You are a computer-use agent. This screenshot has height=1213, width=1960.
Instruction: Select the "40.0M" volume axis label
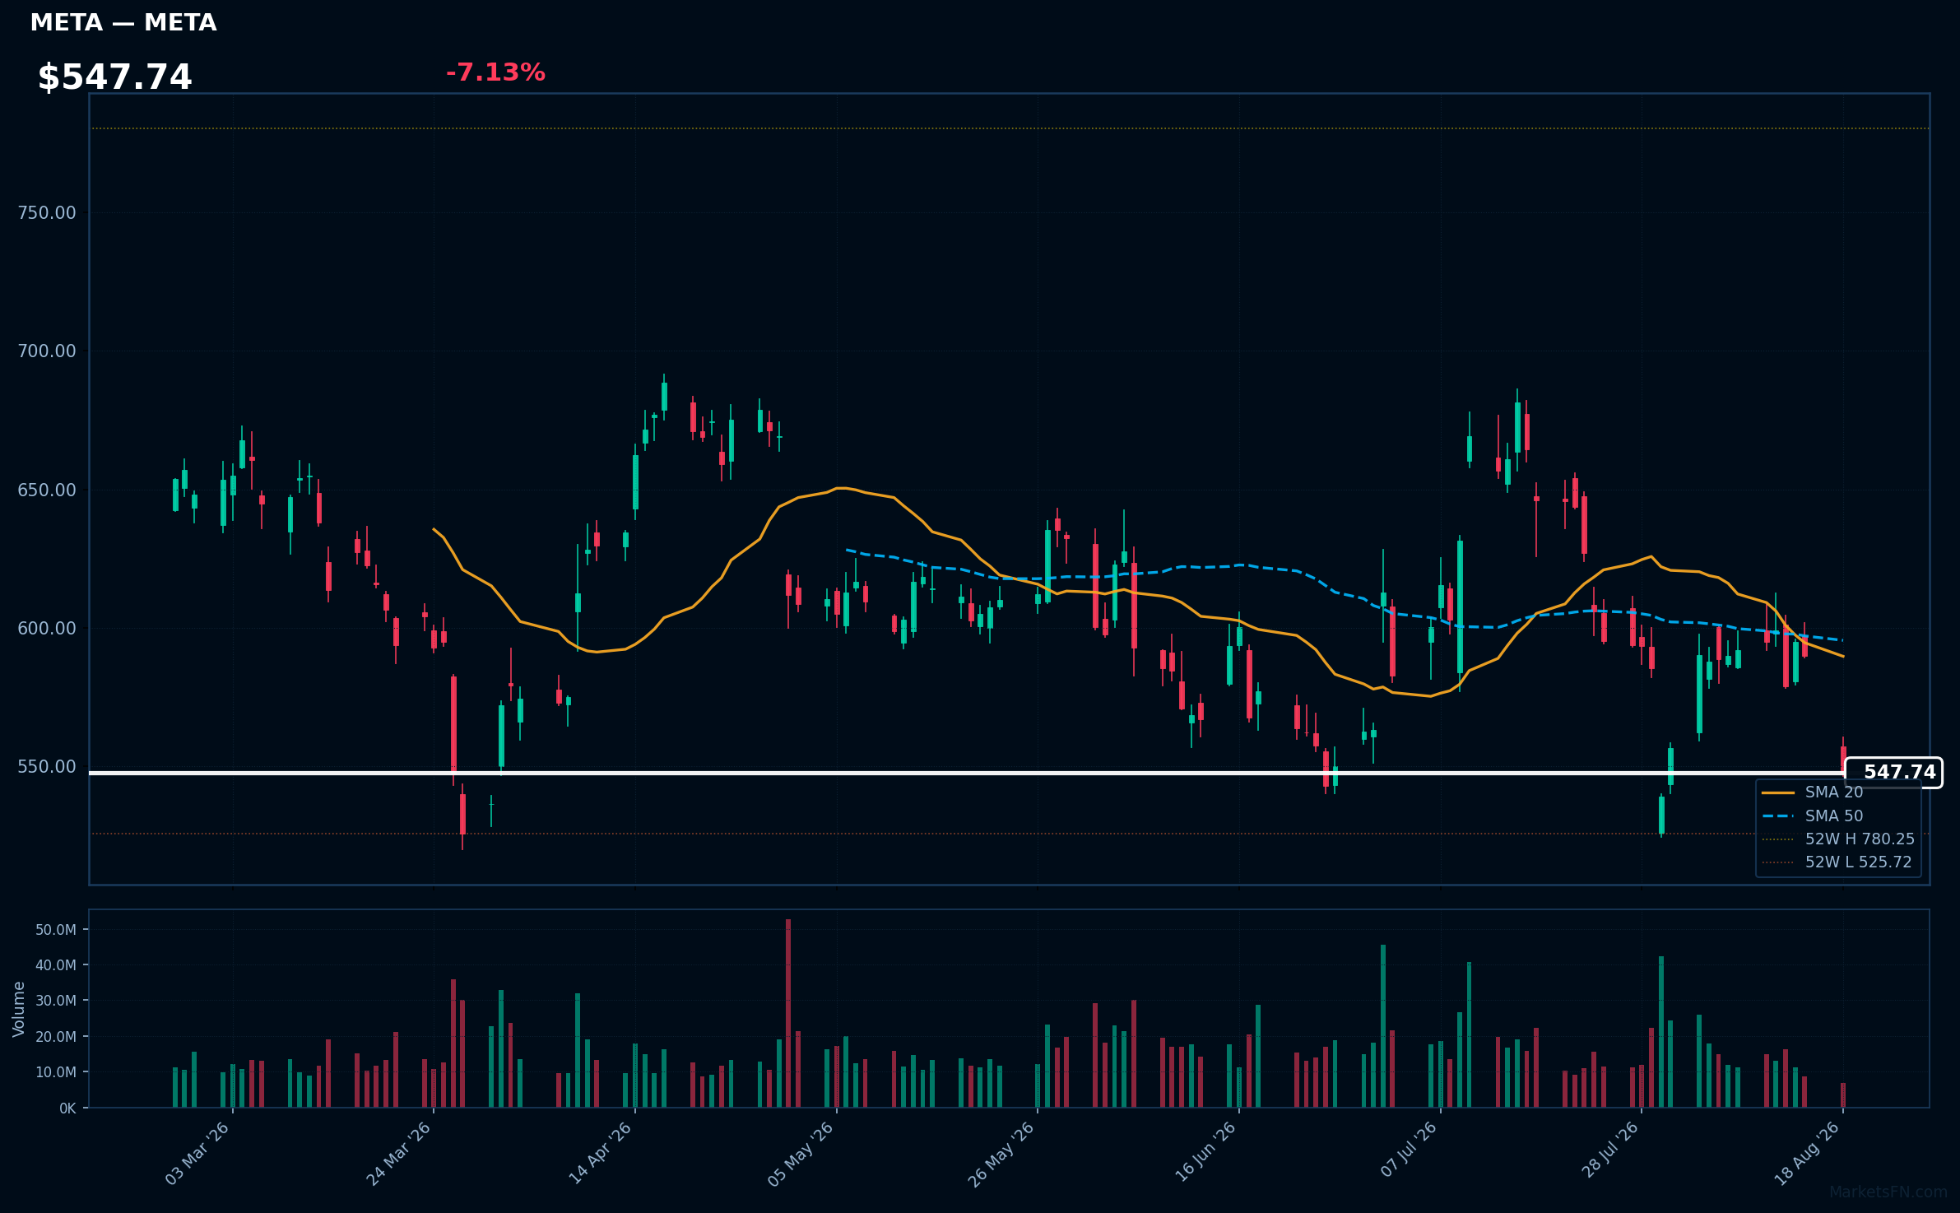[x=56, y=965]
